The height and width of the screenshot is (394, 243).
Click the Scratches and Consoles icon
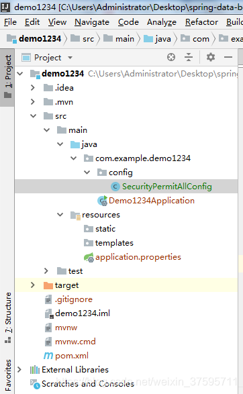[x=35, y=384]
